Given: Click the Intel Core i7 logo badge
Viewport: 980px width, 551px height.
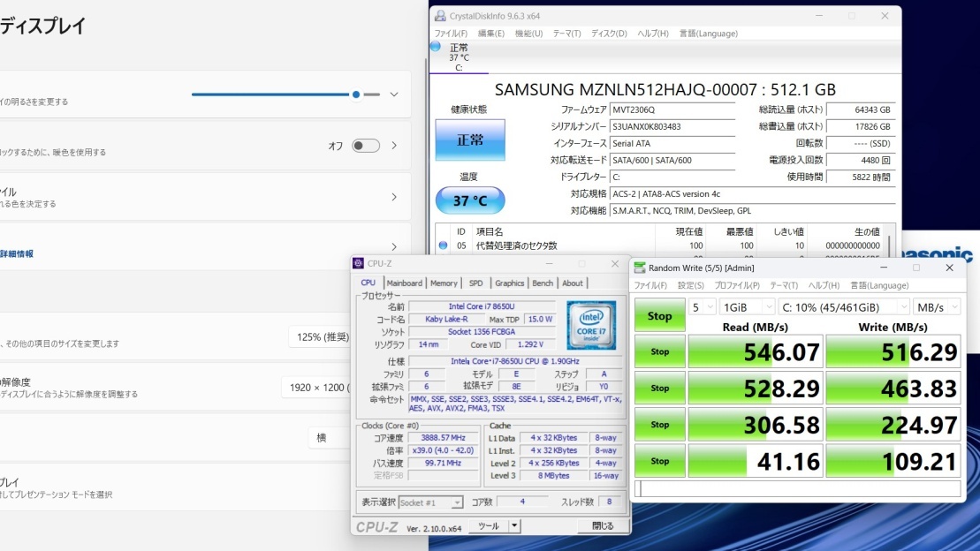Looking at the screenshot, I should 591,325.
